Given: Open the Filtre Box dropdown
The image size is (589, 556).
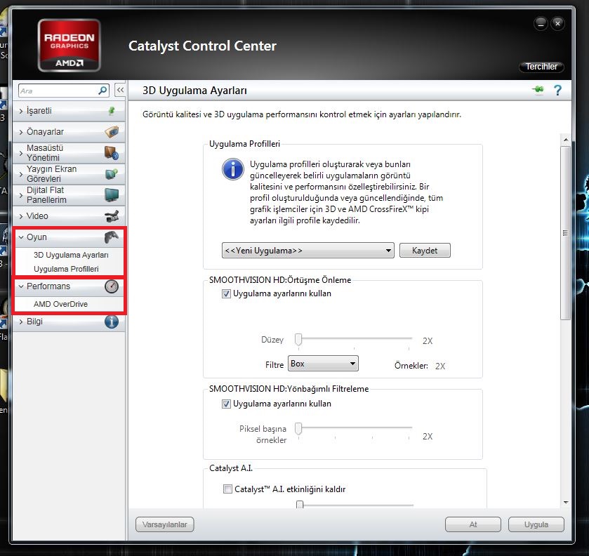Looking at the screenshot, I should click(323, 363).
